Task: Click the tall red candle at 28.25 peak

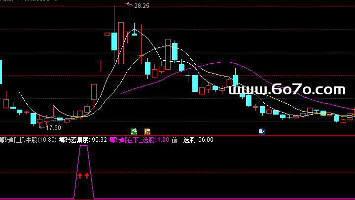Action: click(x=128, y=18)
